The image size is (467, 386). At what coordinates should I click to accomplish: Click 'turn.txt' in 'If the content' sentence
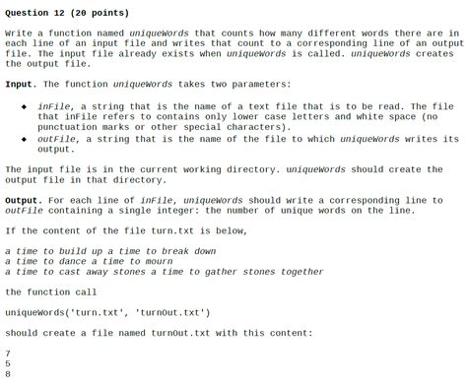click(x=172, y=231)
